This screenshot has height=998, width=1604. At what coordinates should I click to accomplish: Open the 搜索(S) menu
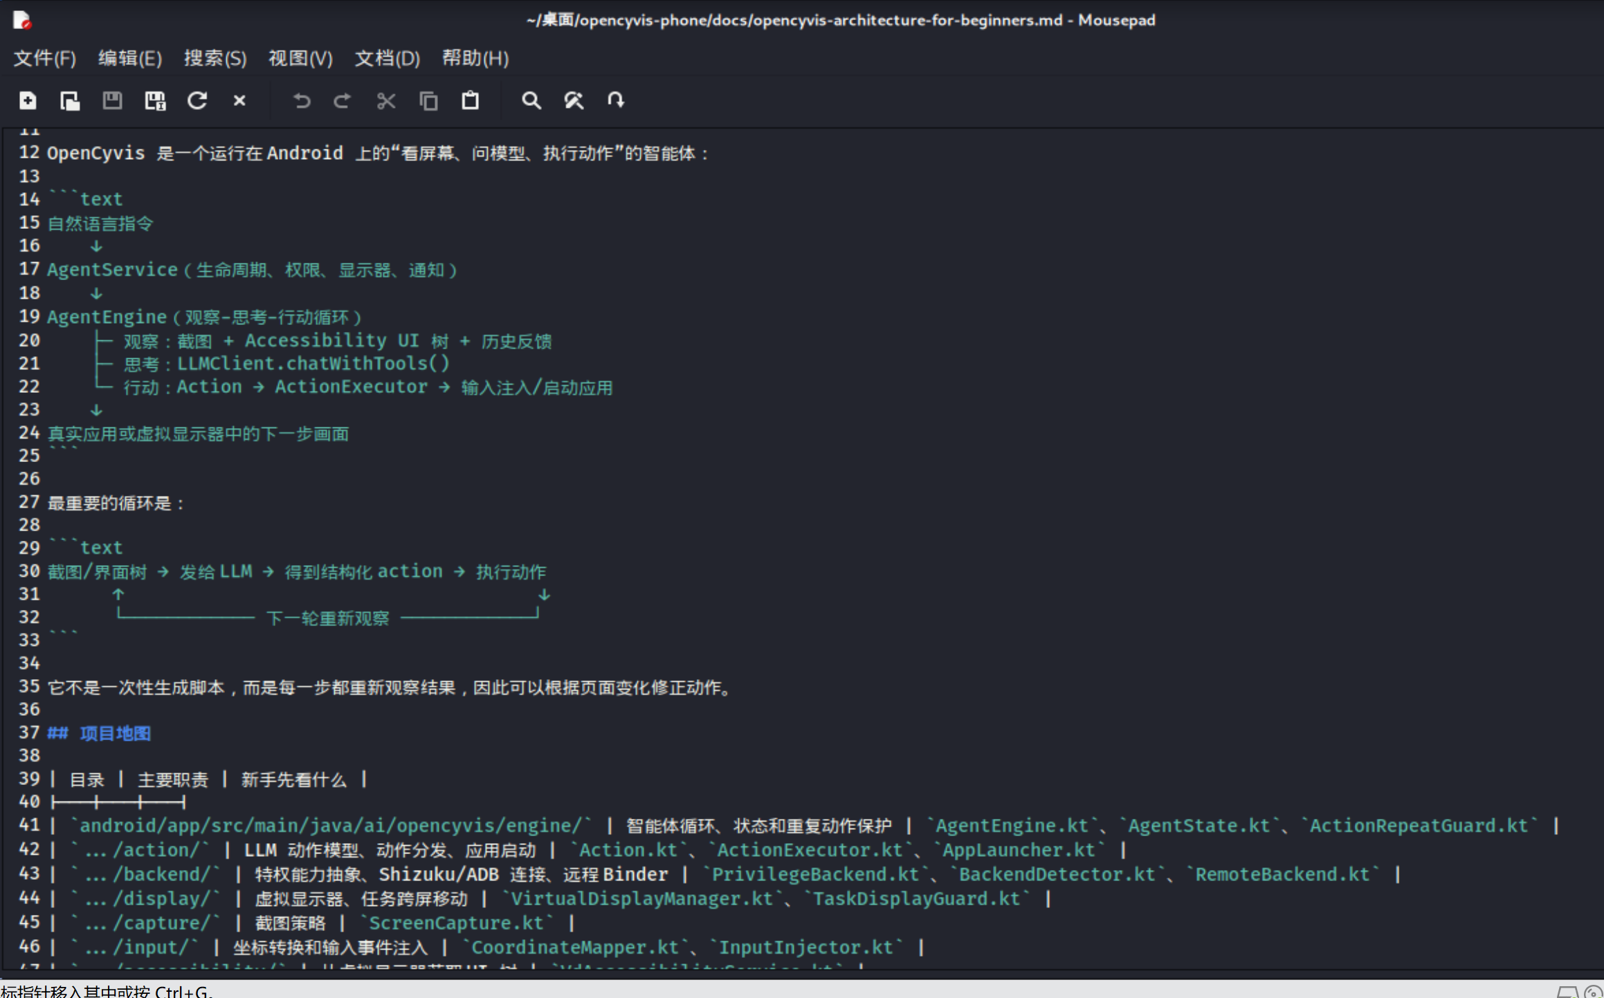click(215, 58)
